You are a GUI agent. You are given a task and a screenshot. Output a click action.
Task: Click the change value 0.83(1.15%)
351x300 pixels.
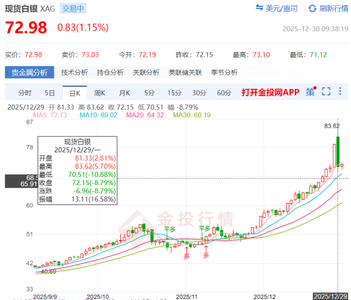click(x=83, y=28)
